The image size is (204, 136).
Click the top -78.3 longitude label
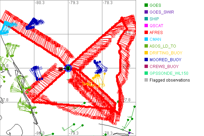pos(108,3)
